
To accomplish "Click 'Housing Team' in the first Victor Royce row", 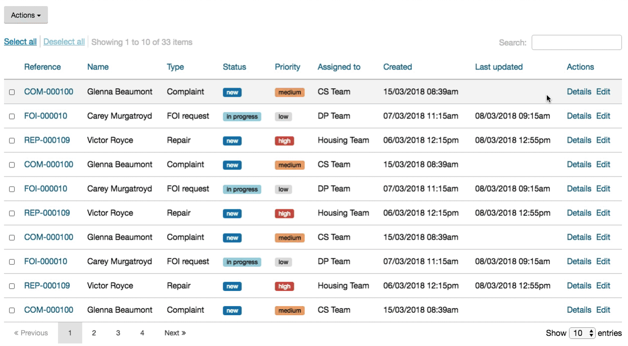I will (x=343, y=140).
